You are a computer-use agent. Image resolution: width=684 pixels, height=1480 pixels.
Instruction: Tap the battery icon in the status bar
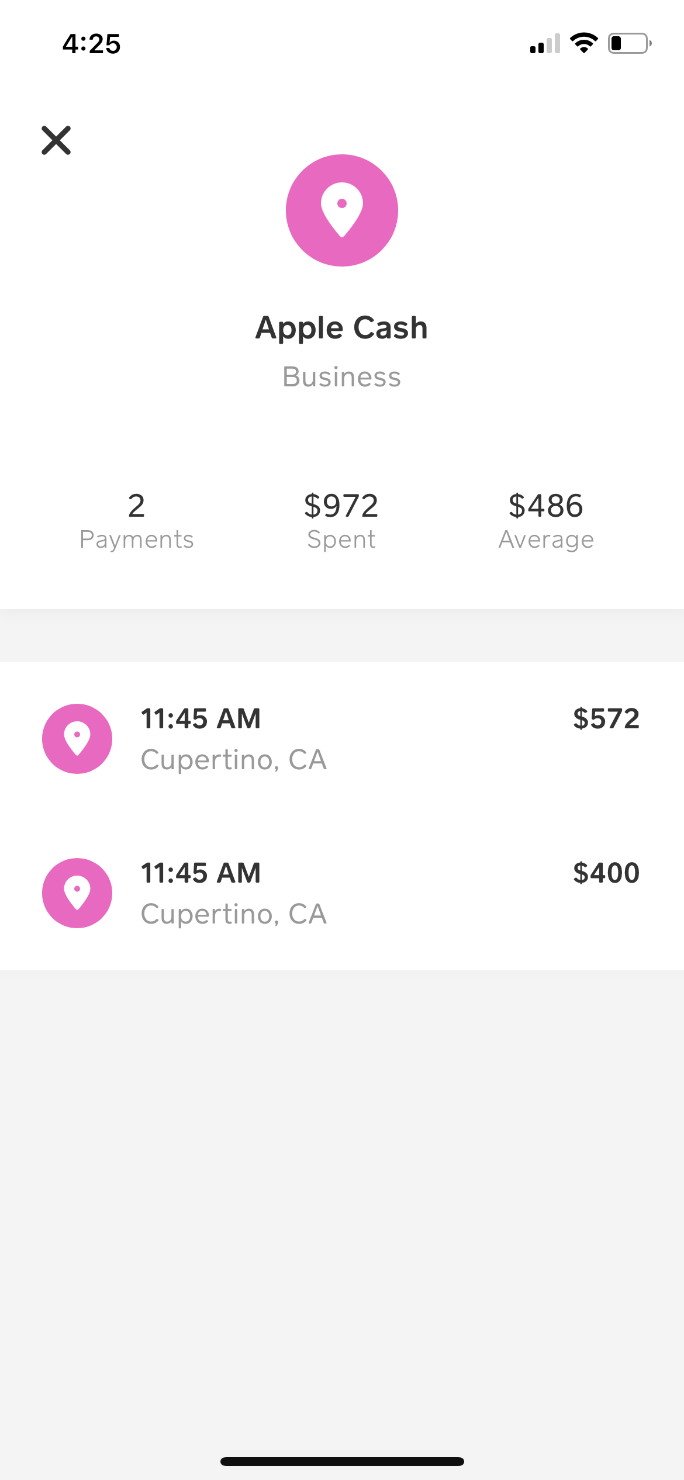[x=629, y=43]
